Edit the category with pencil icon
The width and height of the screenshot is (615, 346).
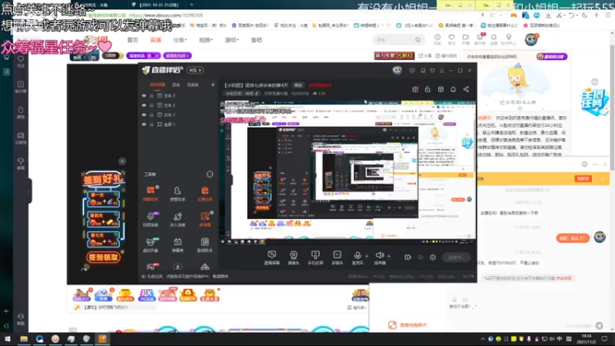coord(257,93)
